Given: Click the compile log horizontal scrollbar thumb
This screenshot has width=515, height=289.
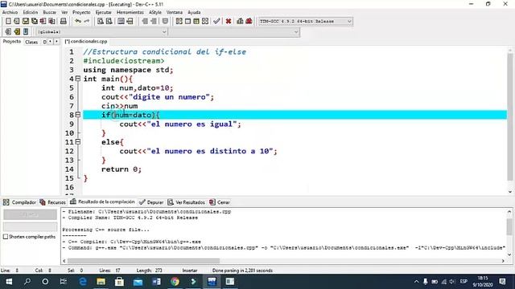Looking at the screenshot, I should tap(143, 261).
